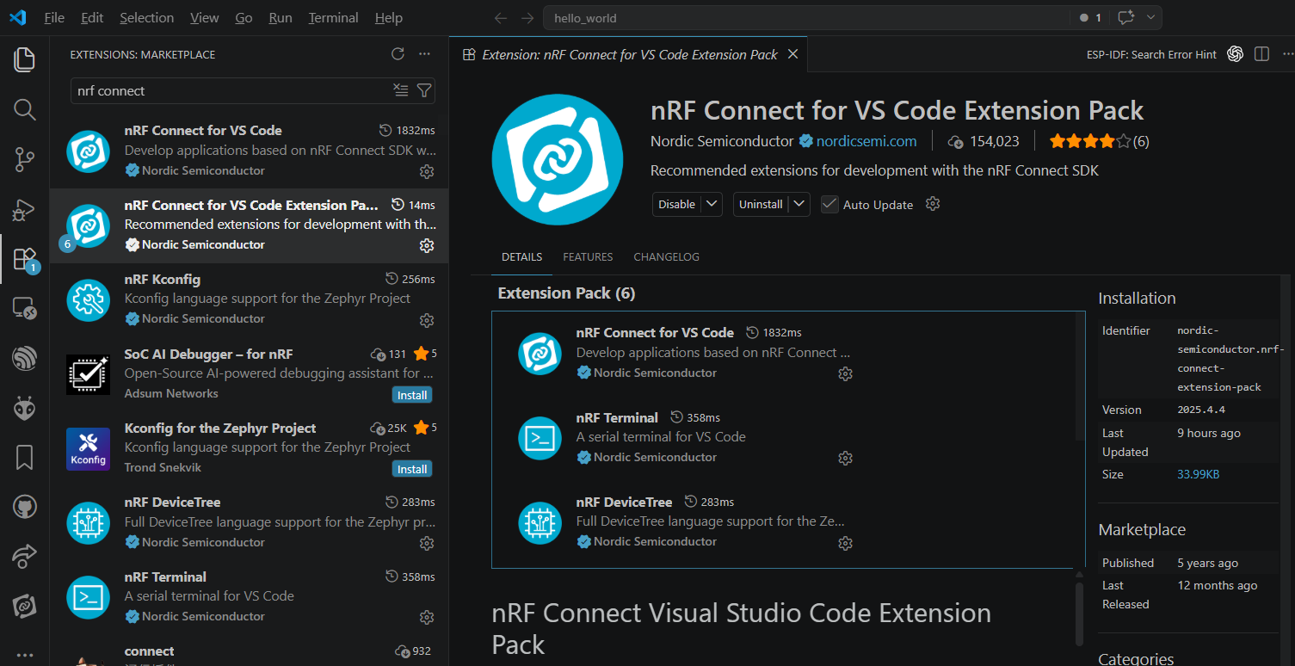Open the nRF Connect activity bar icon
Image resolution: width=1295 pixels, height=666 pixels.
click(x=24, y=606)
